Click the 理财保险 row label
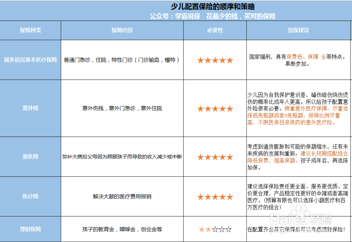The width and height of the screenshot is (352, 242). coord(31,229)
